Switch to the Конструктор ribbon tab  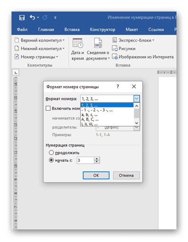[x=102, y=29]
